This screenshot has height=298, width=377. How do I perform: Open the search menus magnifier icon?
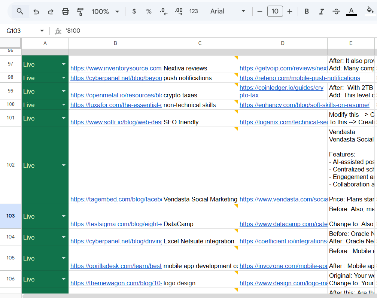click(20, 11)
